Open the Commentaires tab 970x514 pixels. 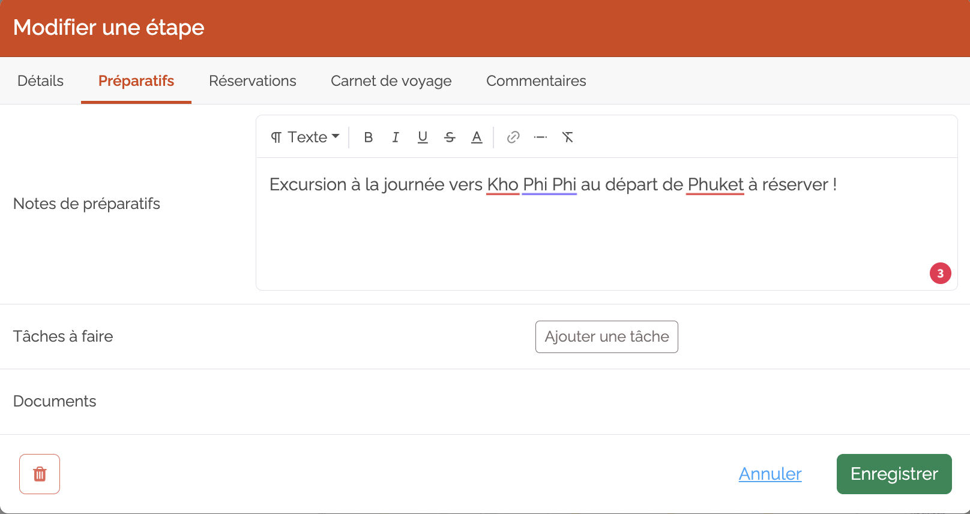536,81
